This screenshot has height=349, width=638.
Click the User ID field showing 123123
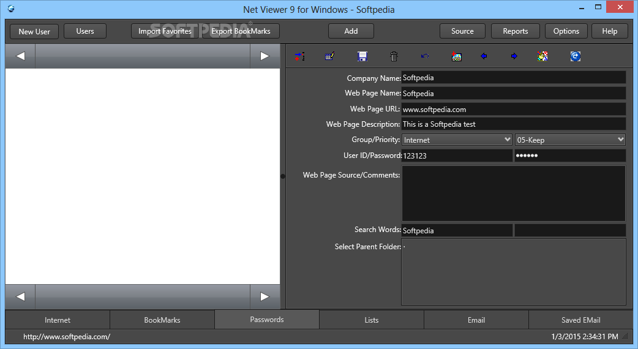coord(457,156)
